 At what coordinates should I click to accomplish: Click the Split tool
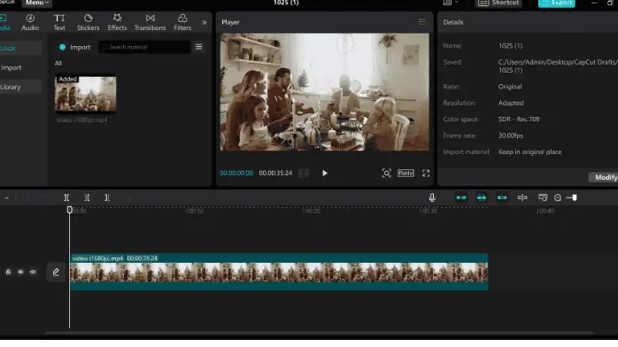[x=66, y=197]
